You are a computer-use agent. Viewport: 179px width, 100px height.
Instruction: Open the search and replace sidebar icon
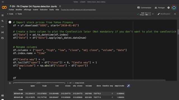(x=3, y=21)
